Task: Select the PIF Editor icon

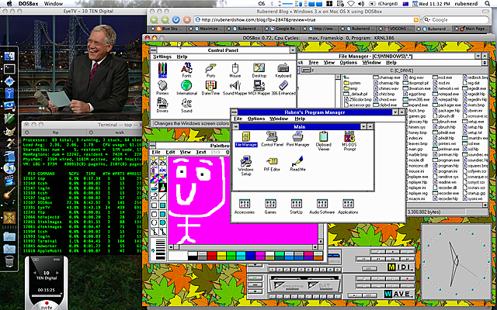Action: [x=272, y=164]
